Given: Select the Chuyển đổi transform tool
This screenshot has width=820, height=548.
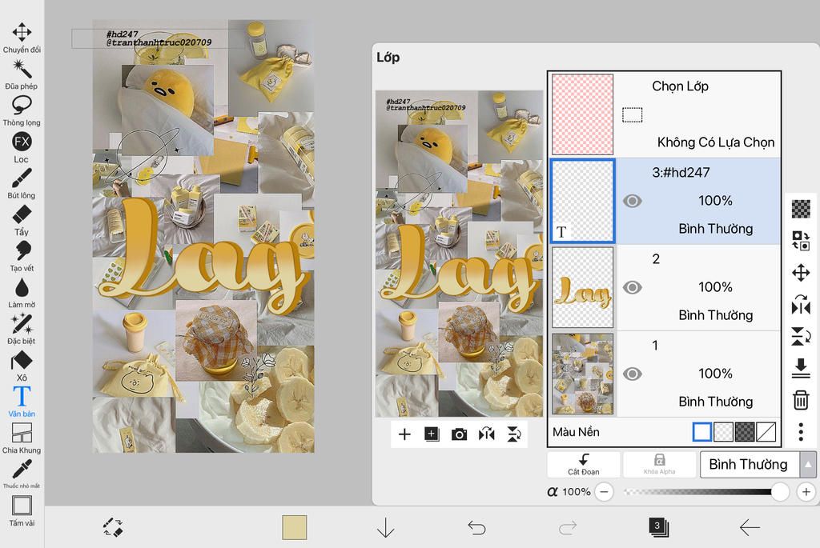Looking at the screenshot, I should tap(22, 38).
